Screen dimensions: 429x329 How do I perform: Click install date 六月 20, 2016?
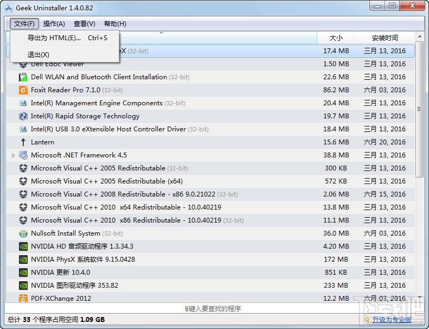tap(385, 142)
